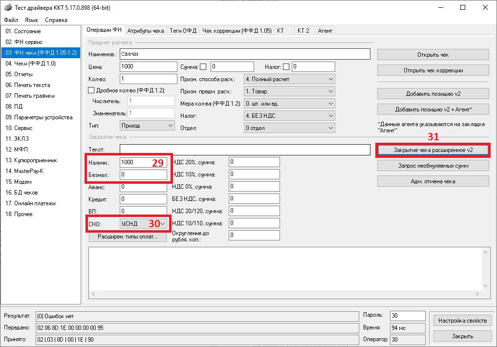Click the output log scrollbar down arrow
Screen dimensions: 497x347
click(485, 285)
